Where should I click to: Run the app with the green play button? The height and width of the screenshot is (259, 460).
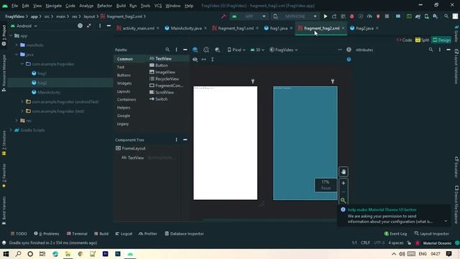pyautogui.click(x=326, y=17)
